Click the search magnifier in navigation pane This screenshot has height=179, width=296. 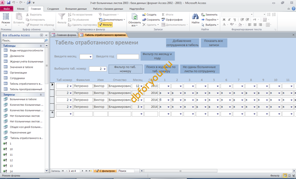tap(46, 40)
